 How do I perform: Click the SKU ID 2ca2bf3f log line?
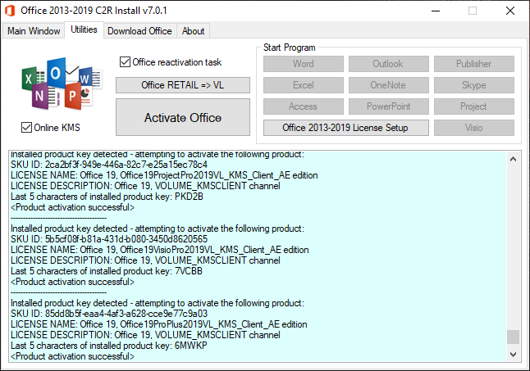click(109, 165)
